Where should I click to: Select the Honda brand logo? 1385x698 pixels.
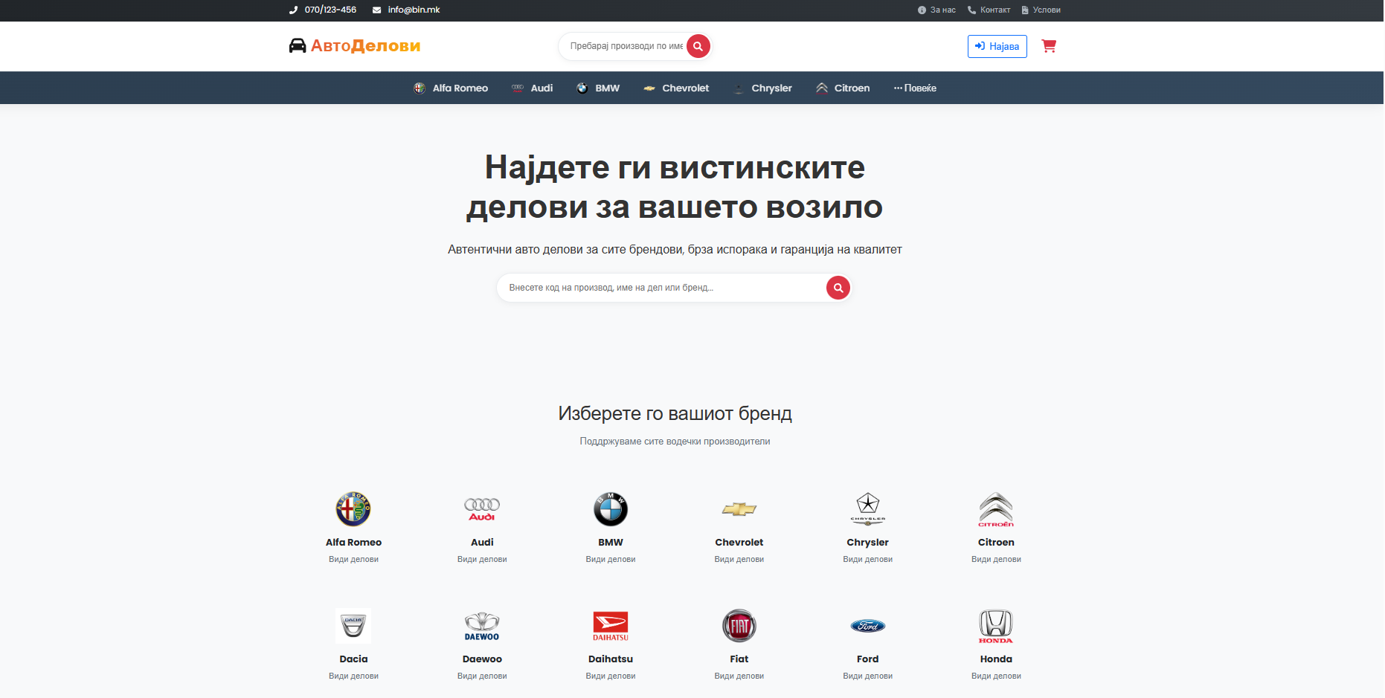tap(996, 626)
